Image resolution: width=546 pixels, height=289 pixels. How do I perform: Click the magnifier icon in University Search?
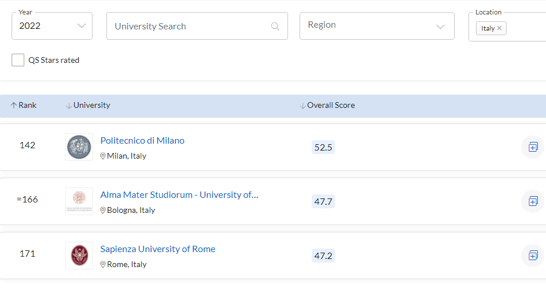[x=275, y=27]
